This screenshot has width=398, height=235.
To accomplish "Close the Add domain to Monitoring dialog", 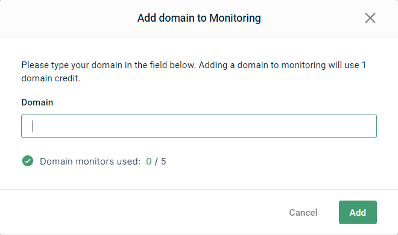I will tap(370, 18).
